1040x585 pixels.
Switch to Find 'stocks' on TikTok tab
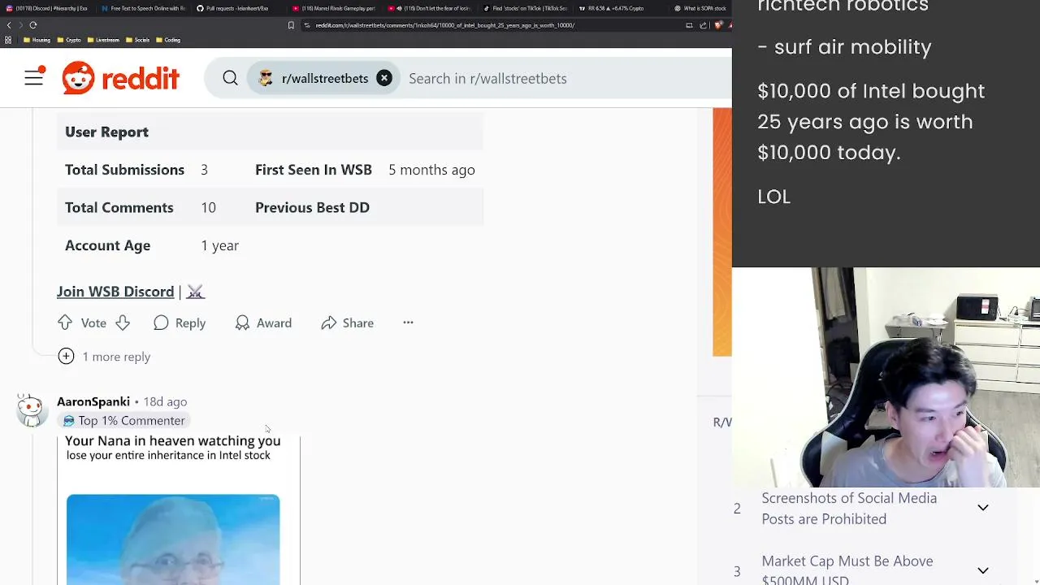point(524,8)
